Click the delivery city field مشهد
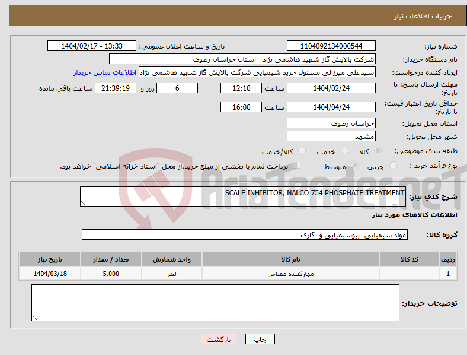This screenshot has height=355, width=467. point(331,137)
